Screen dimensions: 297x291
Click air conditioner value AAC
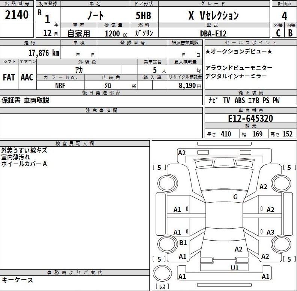point(27,77)
